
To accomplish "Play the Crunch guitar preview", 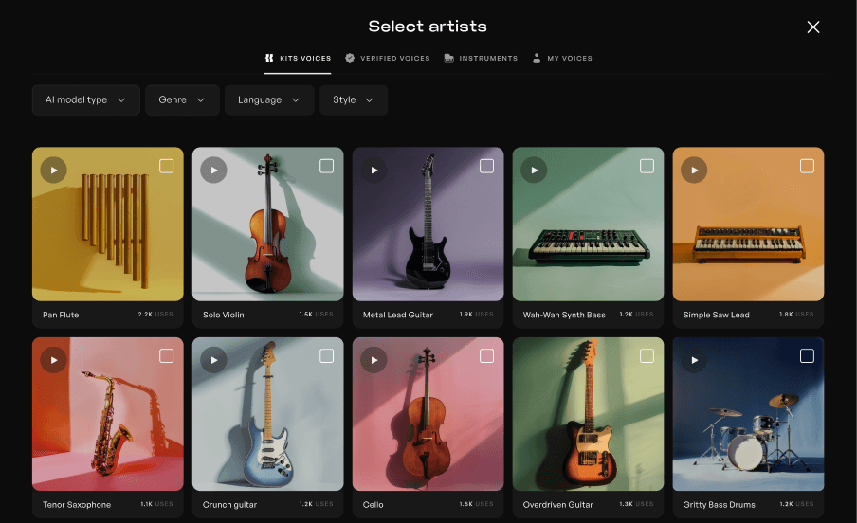I will pyautogui.click(x=213, y=360).
